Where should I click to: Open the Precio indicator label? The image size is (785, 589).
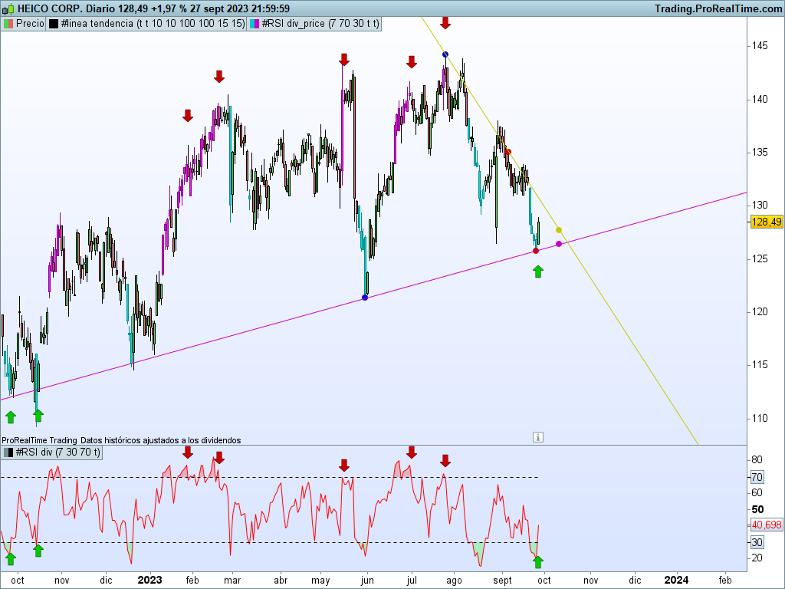click(x=30, y=24)
